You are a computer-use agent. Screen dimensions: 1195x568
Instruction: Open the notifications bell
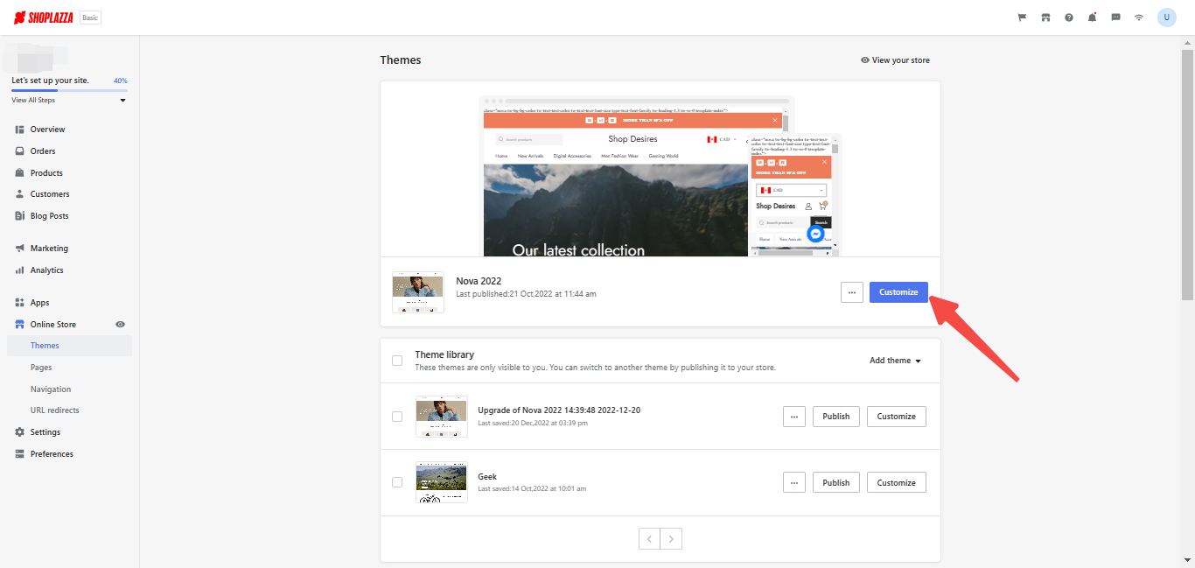pyautogui.click(x=1093, y=18)
